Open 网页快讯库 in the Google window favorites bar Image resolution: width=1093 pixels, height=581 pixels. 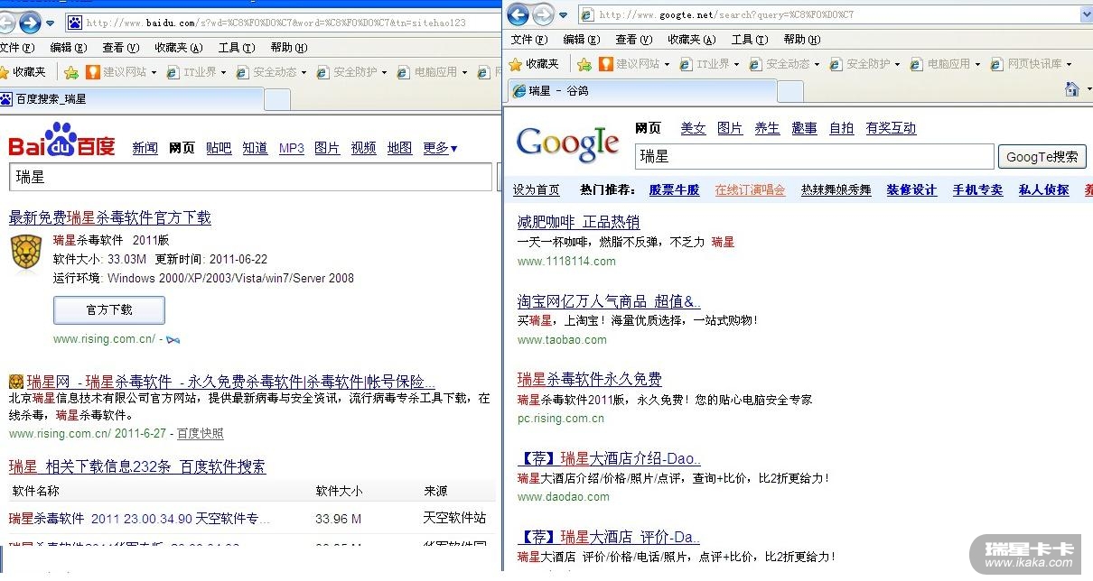tap(1032, 64)
